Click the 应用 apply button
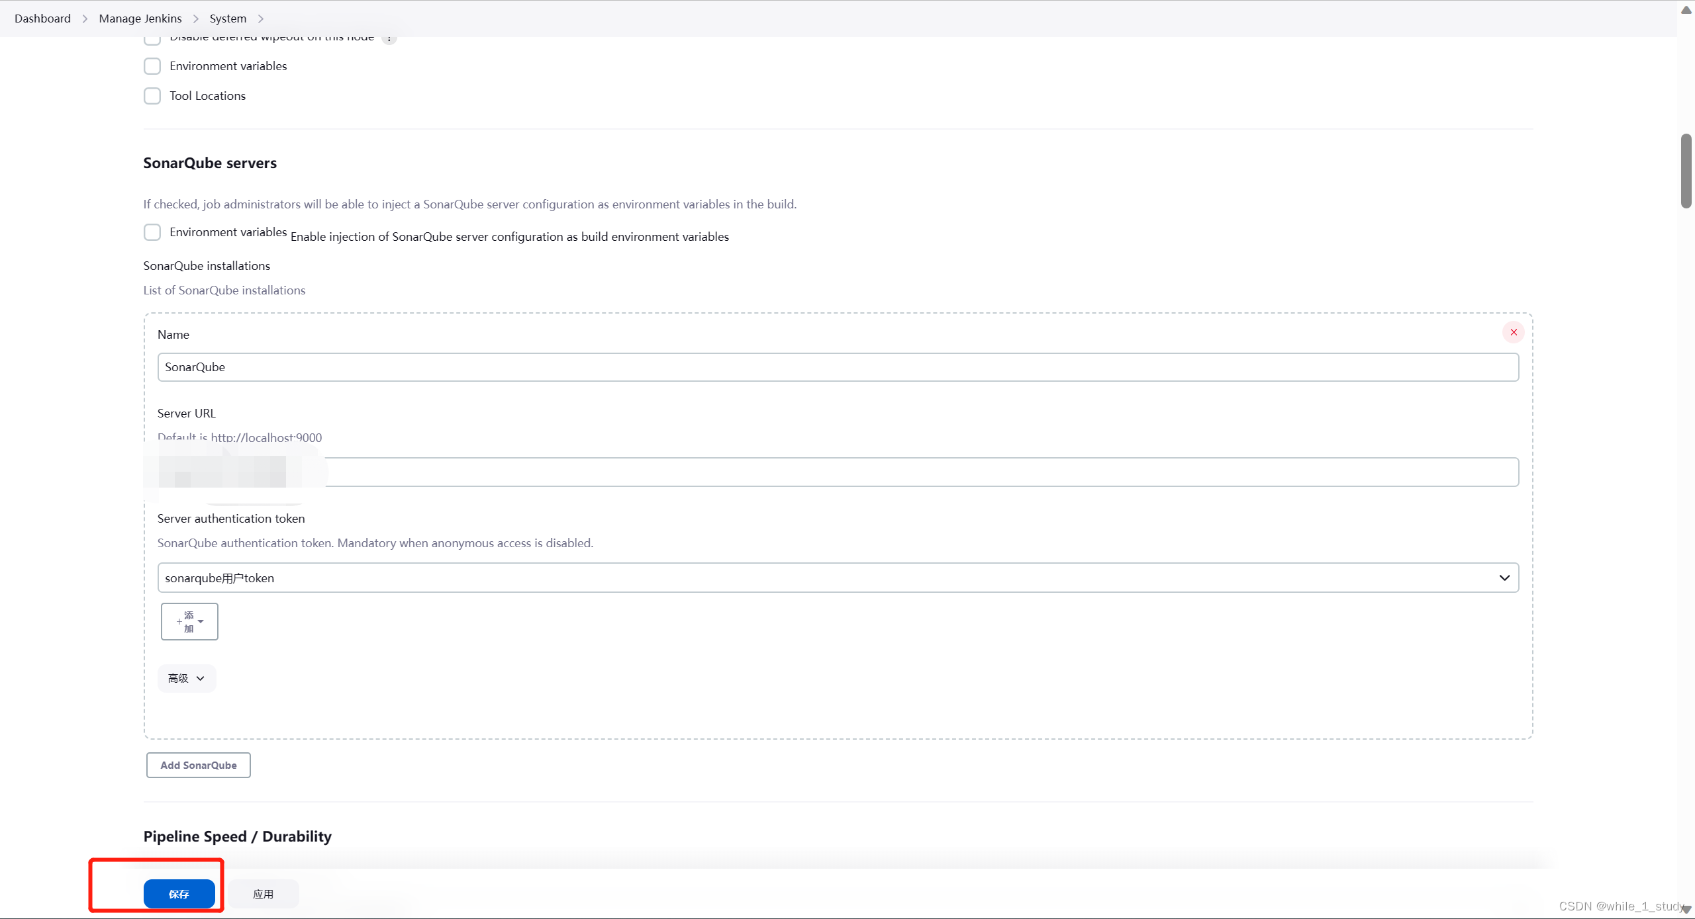 263,894
